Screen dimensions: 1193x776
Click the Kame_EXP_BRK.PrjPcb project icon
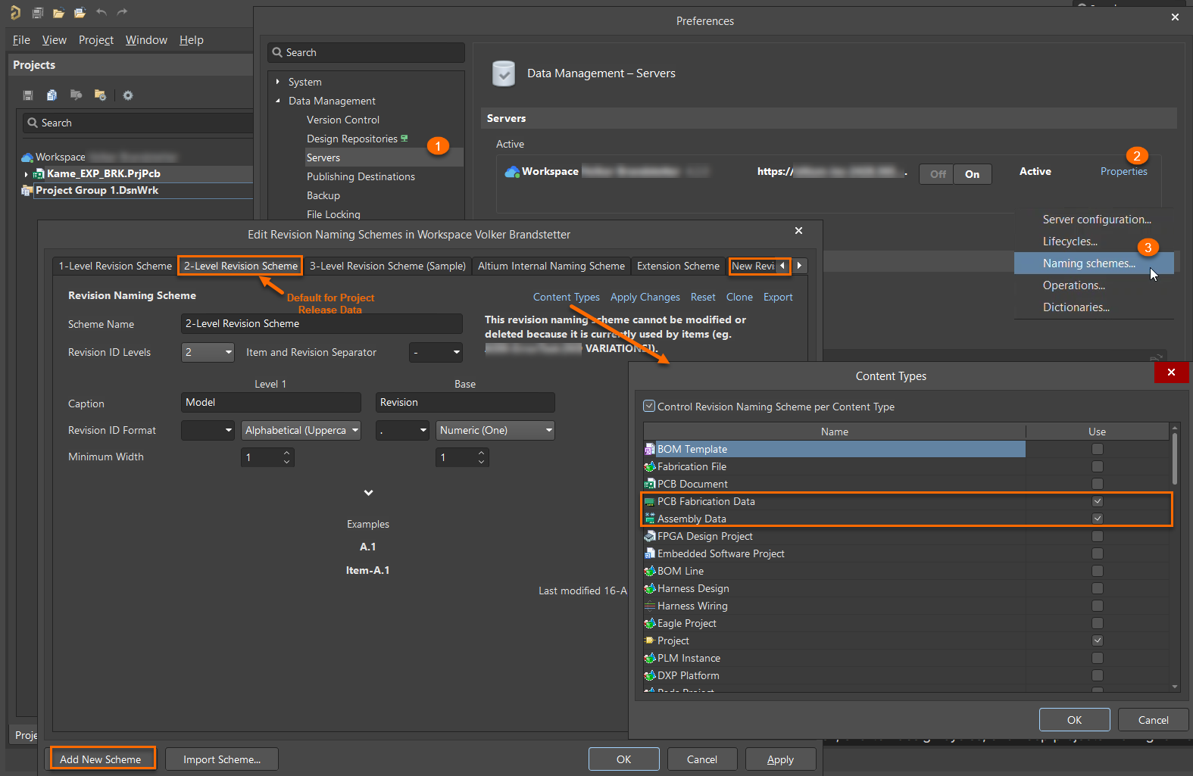point(39,174)
